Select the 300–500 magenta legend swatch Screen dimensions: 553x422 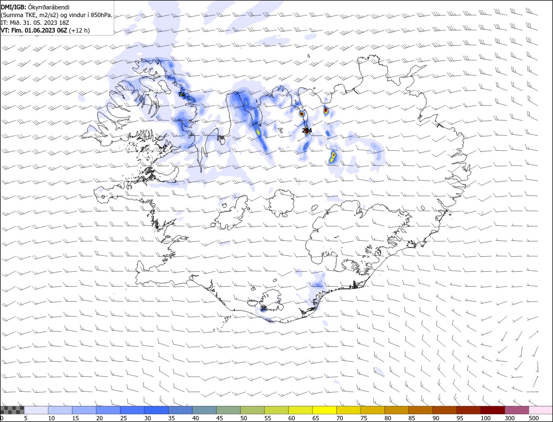[517, 410]
